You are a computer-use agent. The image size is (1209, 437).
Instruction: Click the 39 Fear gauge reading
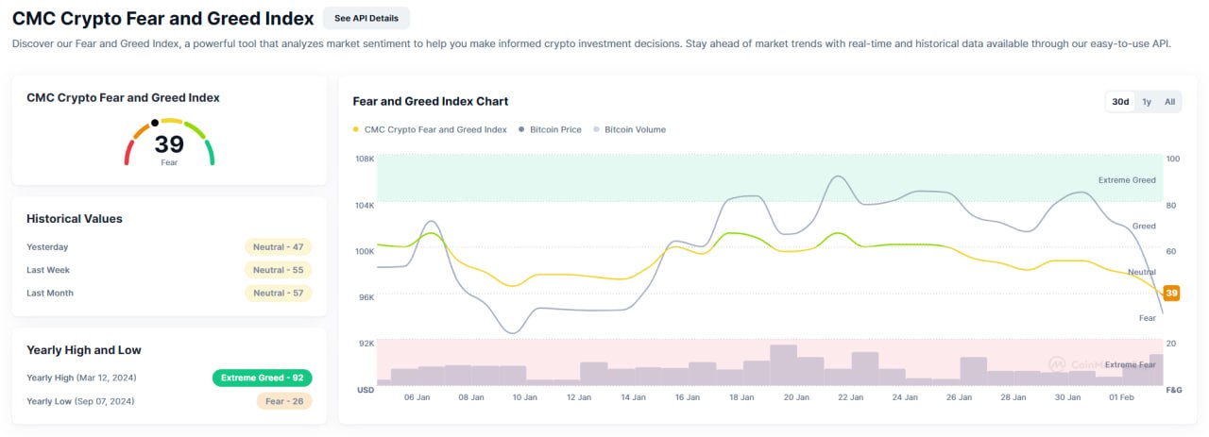click(169, 148)
